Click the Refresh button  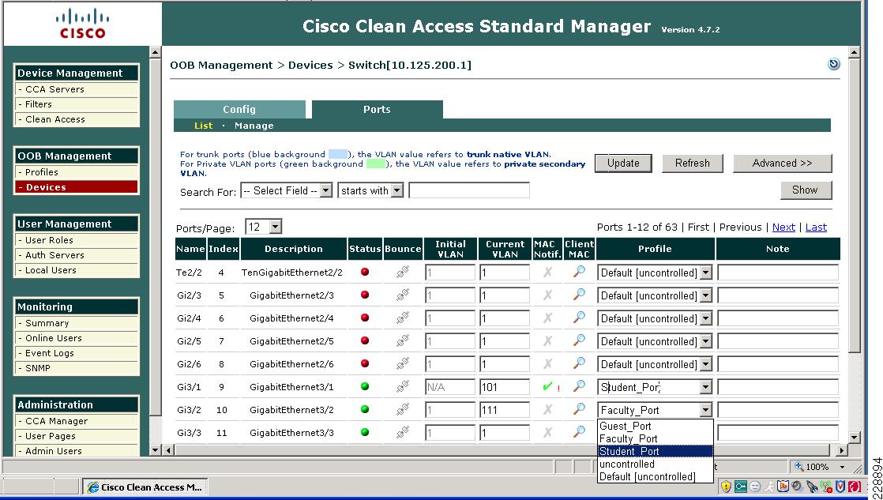pyautogui.click(x=692, y=164)
